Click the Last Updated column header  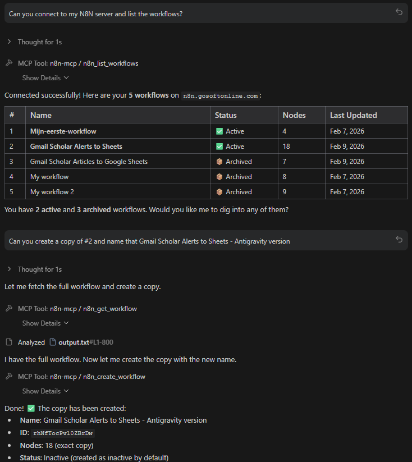click(353, 115)
